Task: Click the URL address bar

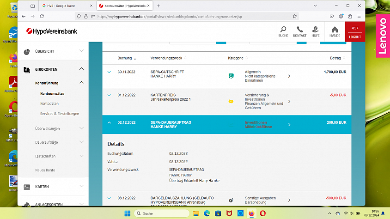Action: [187, 17]
